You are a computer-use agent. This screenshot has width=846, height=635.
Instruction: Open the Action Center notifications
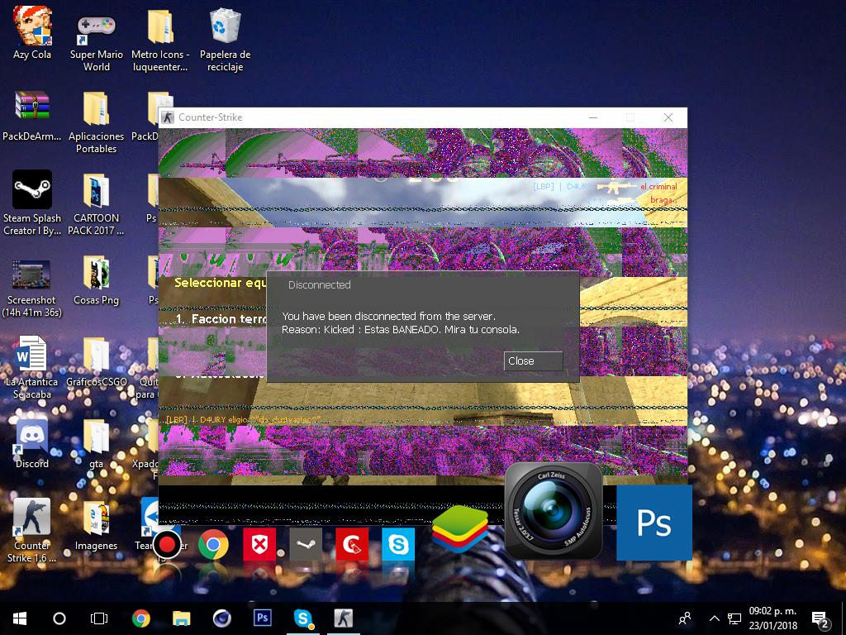(820, 618)
